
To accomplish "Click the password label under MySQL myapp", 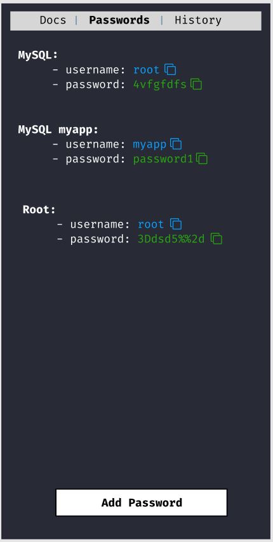I will [x=96, y=159].
